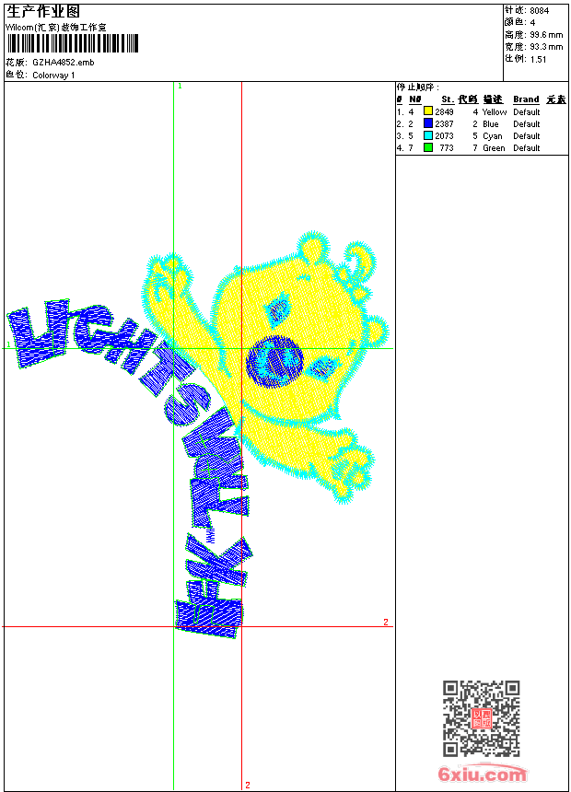Click the '停止顺序' heading

[x=418, y=87]
